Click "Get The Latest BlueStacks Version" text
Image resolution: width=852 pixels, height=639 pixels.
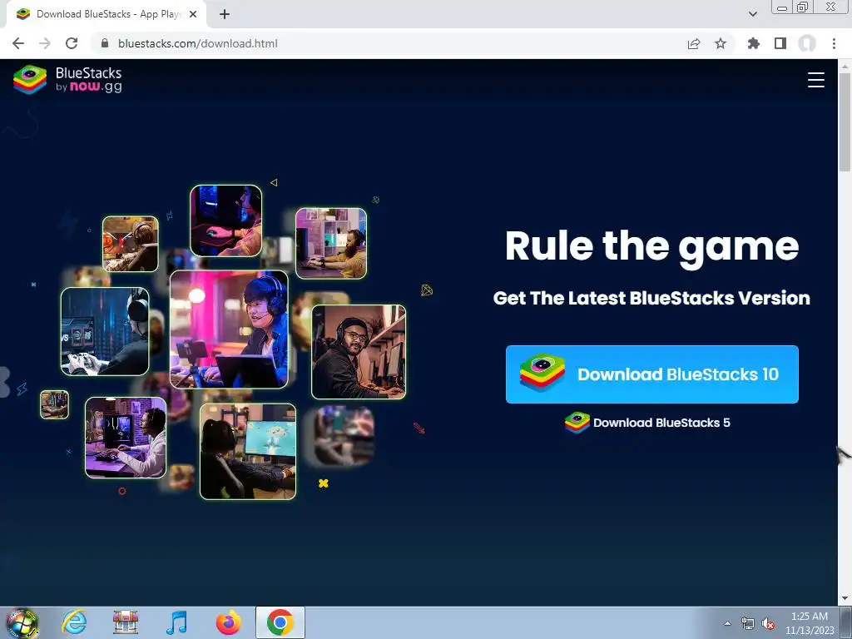click(651, 299)
